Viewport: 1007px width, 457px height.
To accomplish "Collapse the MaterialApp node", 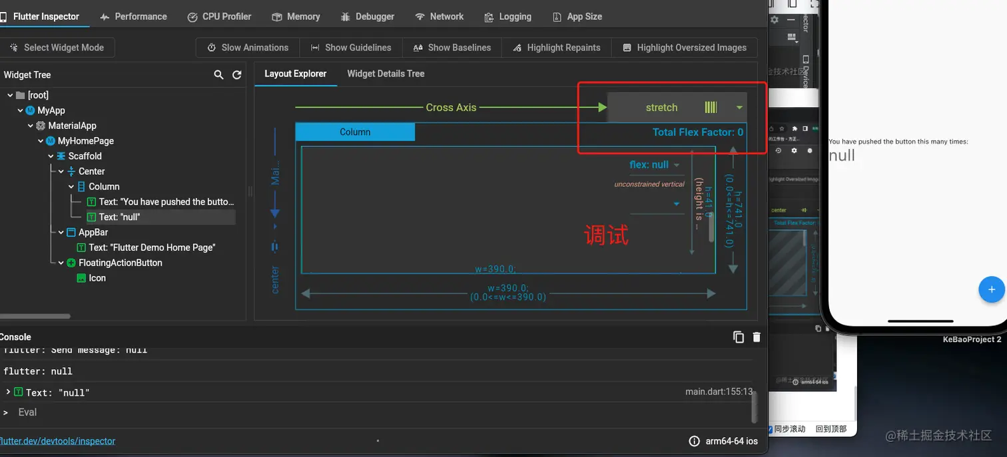I will click(x=31, y=126).
